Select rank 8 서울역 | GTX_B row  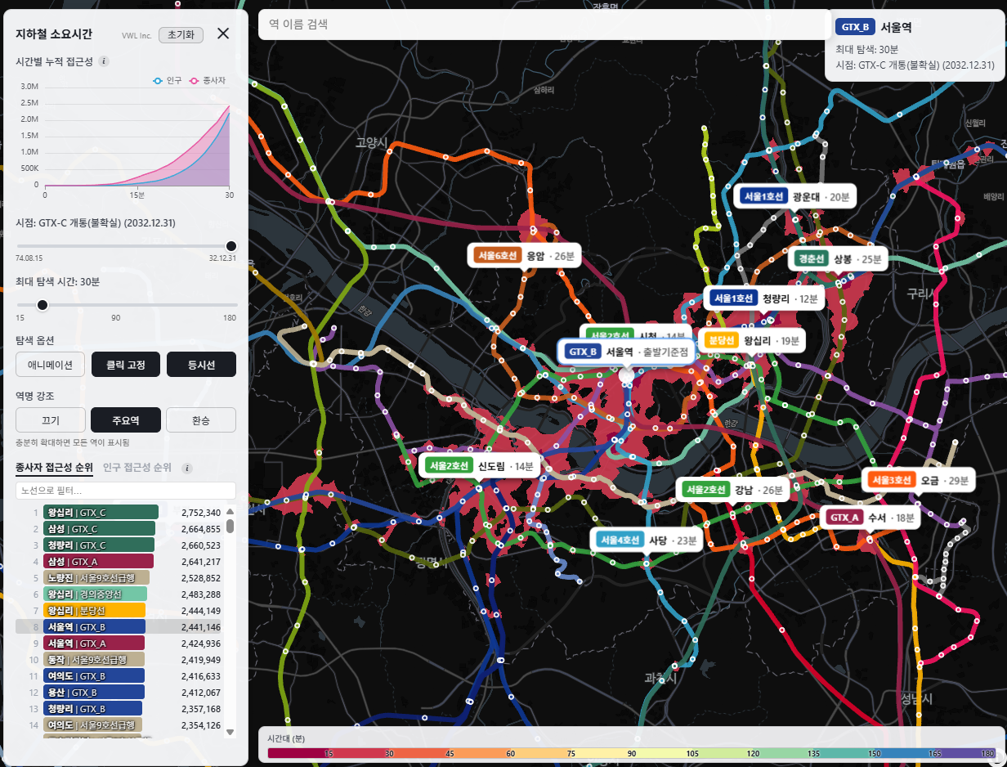(x=119, y=627)
